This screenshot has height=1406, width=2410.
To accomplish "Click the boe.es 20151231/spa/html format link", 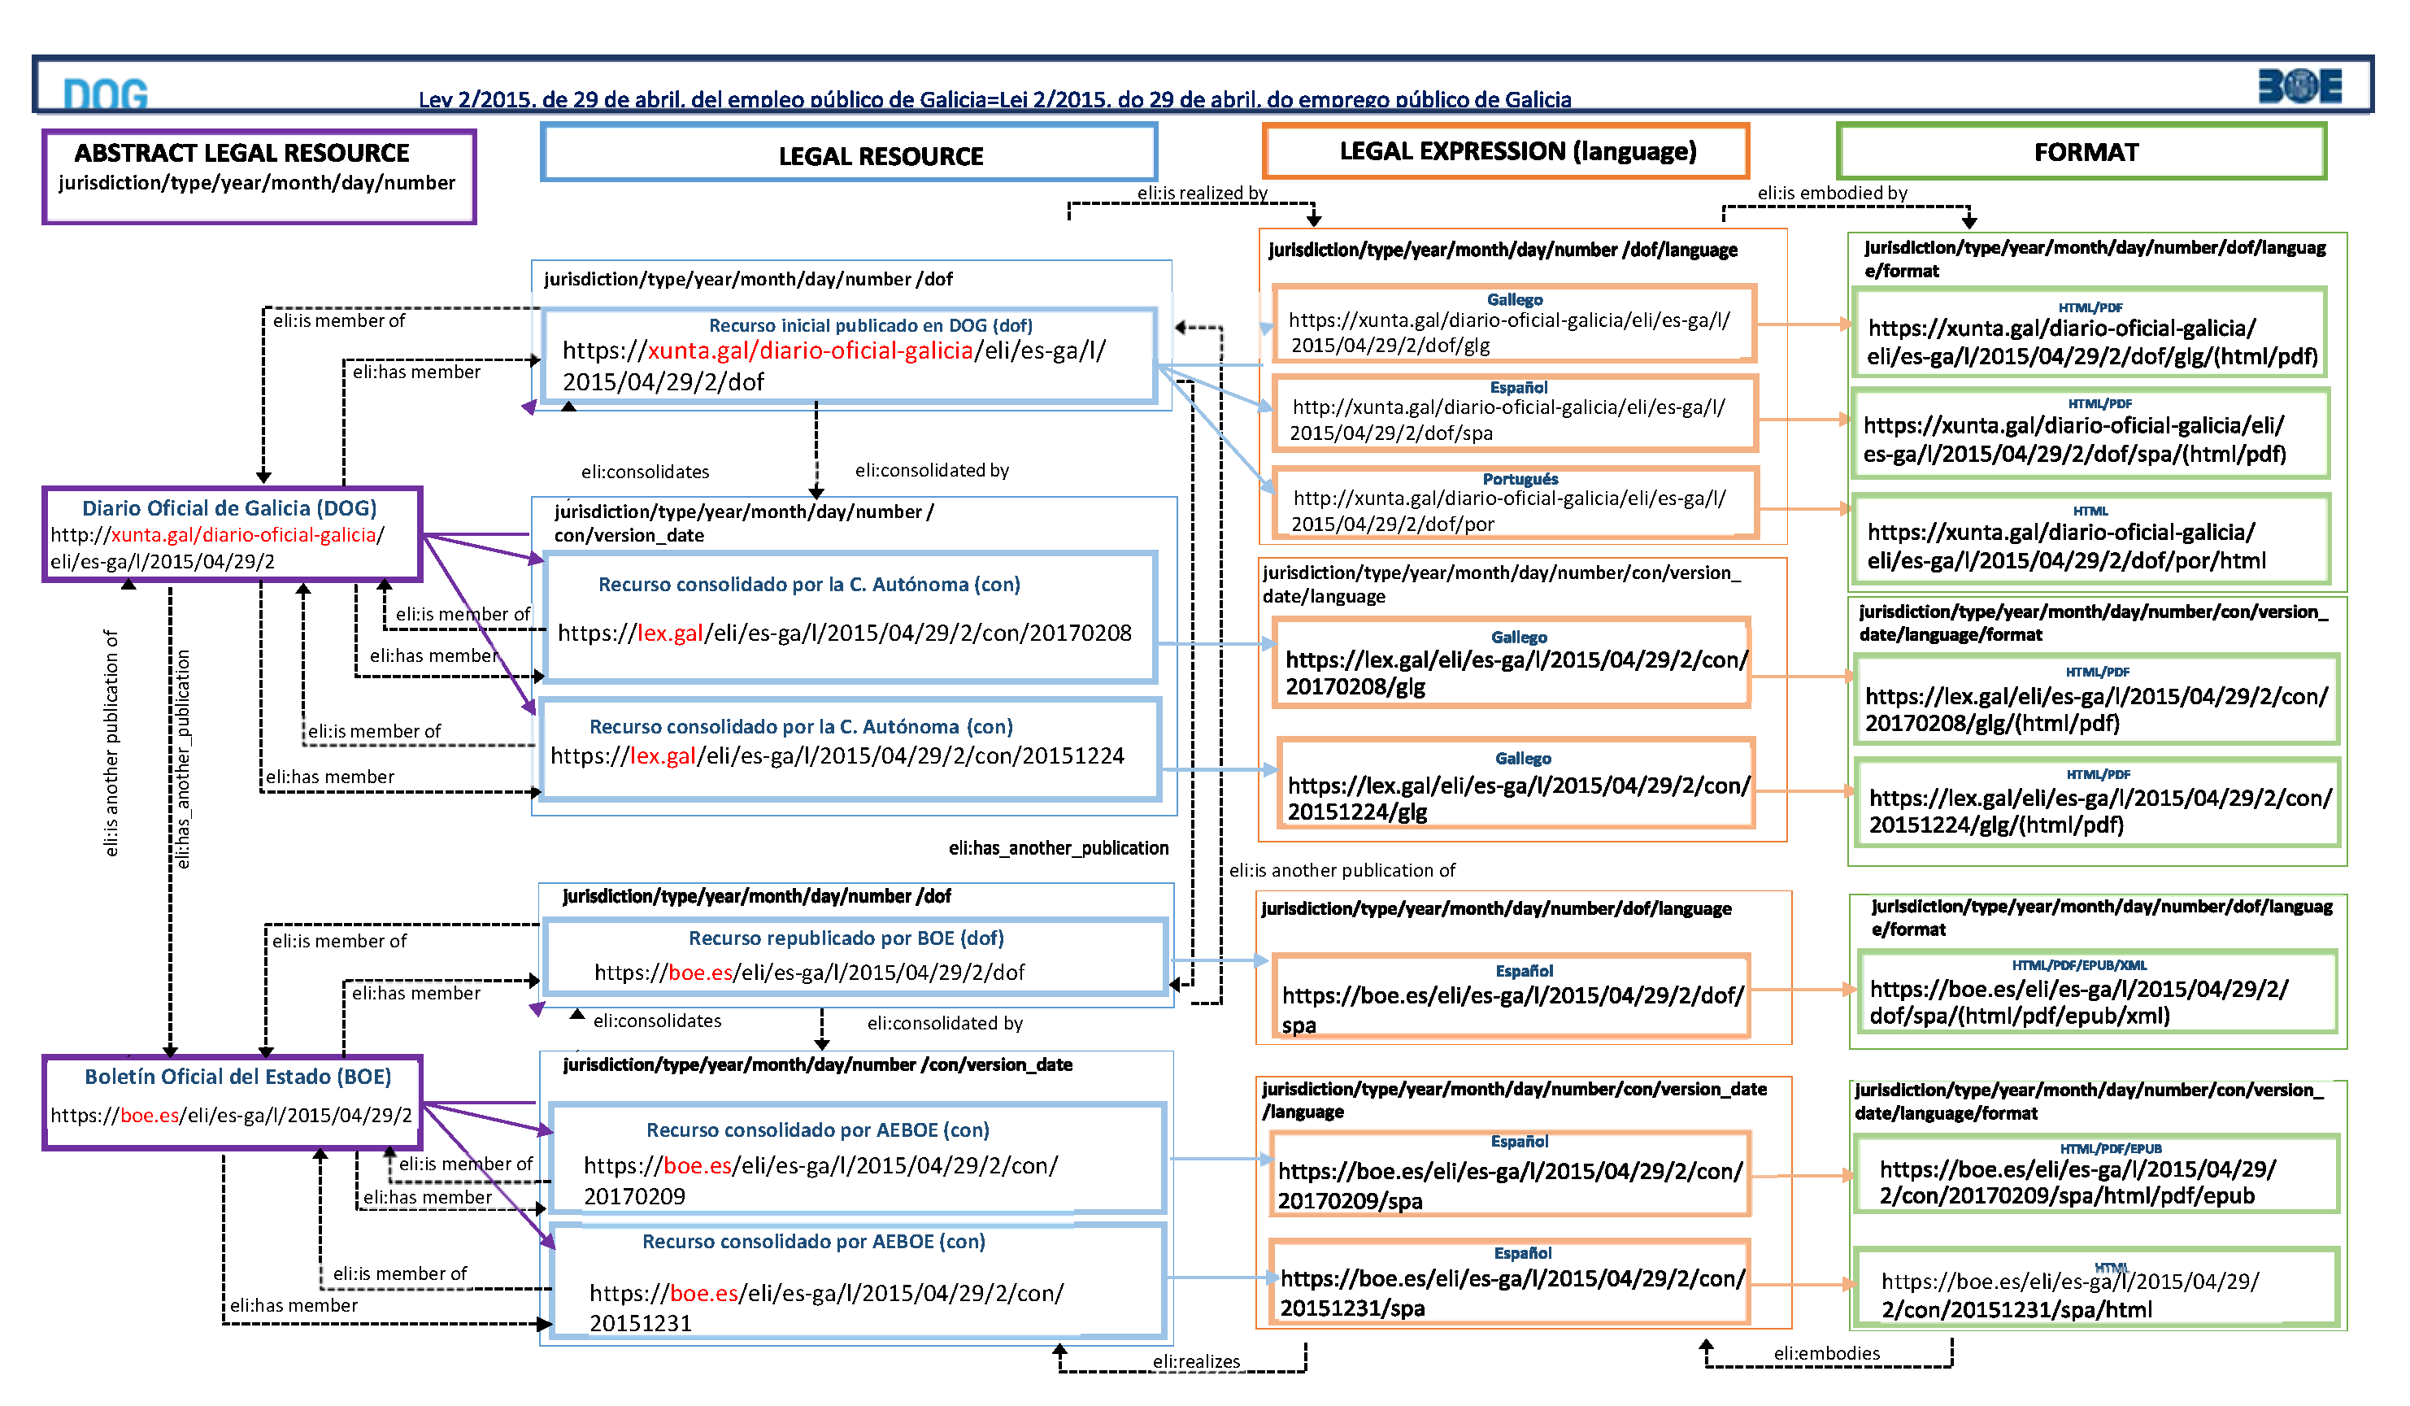I will [x=2070, y=1295].
